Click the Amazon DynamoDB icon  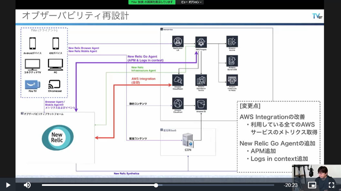click(232, 61)
